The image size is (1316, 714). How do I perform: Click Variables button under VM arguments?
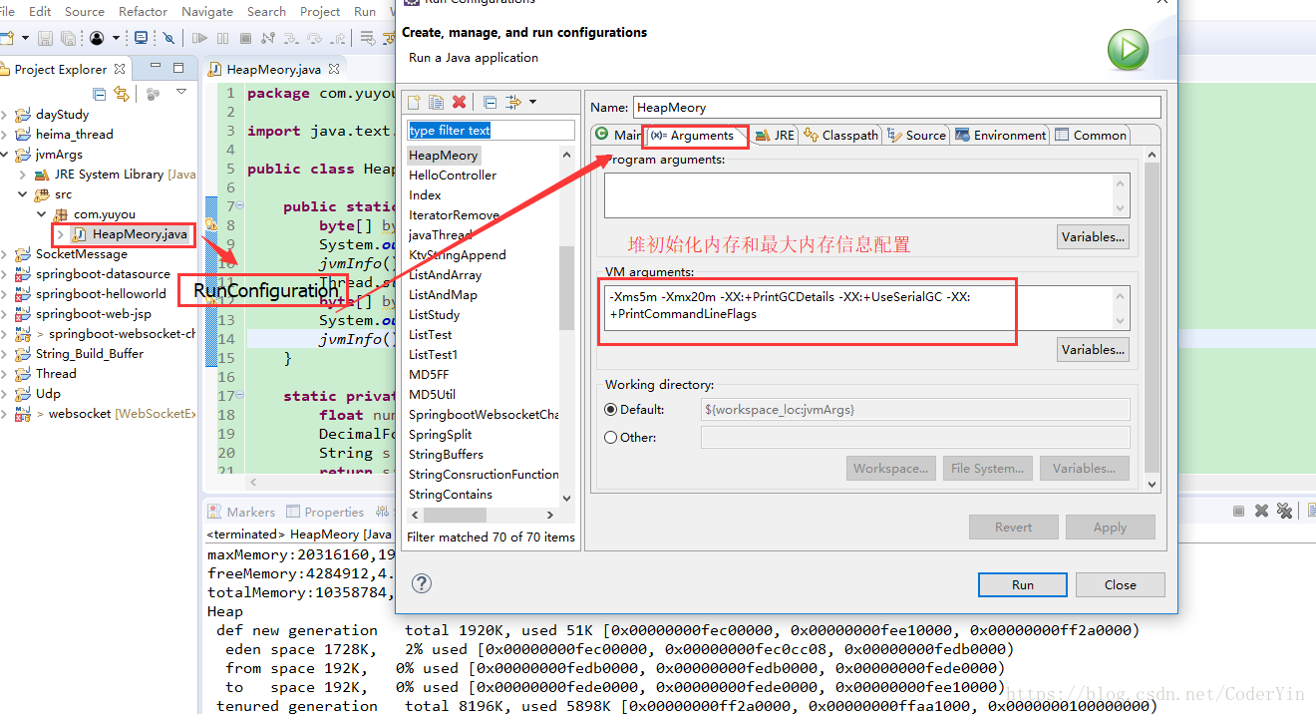[1093, 349]
